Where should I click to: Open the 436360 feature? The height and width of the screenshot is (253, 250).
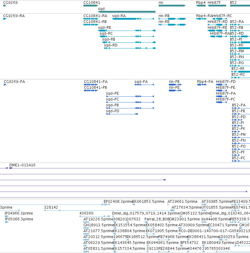point(95,216)
